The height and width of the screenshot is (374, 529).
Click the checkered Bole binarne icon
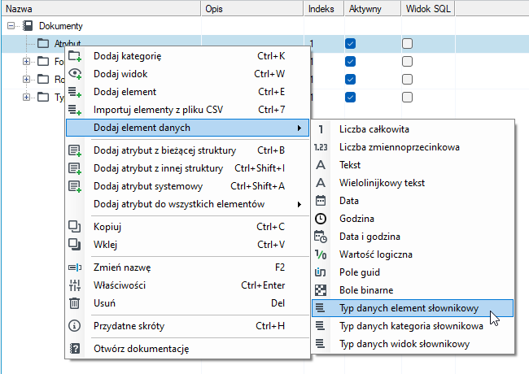pos(321,290)
